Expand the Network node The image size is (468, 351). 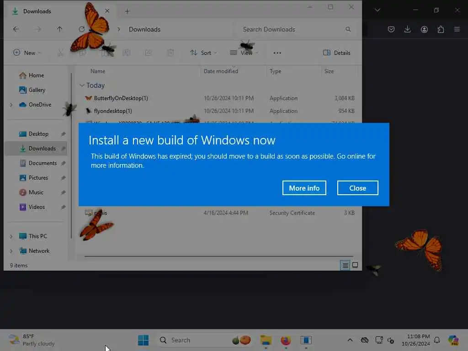[11, 251]
